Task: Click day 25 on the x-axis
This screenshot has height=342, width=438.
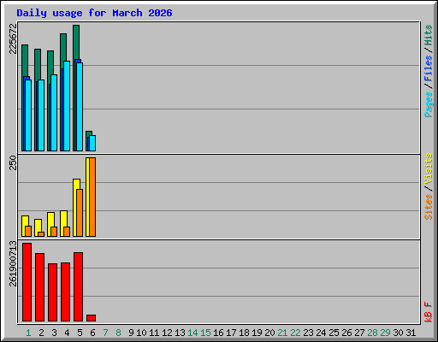Action: pyautogui.click(x=334, y=333)
